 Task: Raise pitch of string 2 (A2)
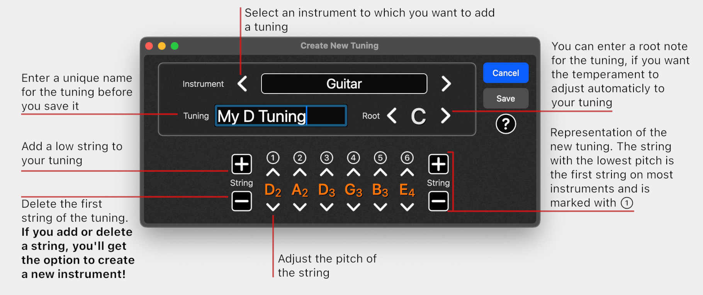(x=300, y=173)
